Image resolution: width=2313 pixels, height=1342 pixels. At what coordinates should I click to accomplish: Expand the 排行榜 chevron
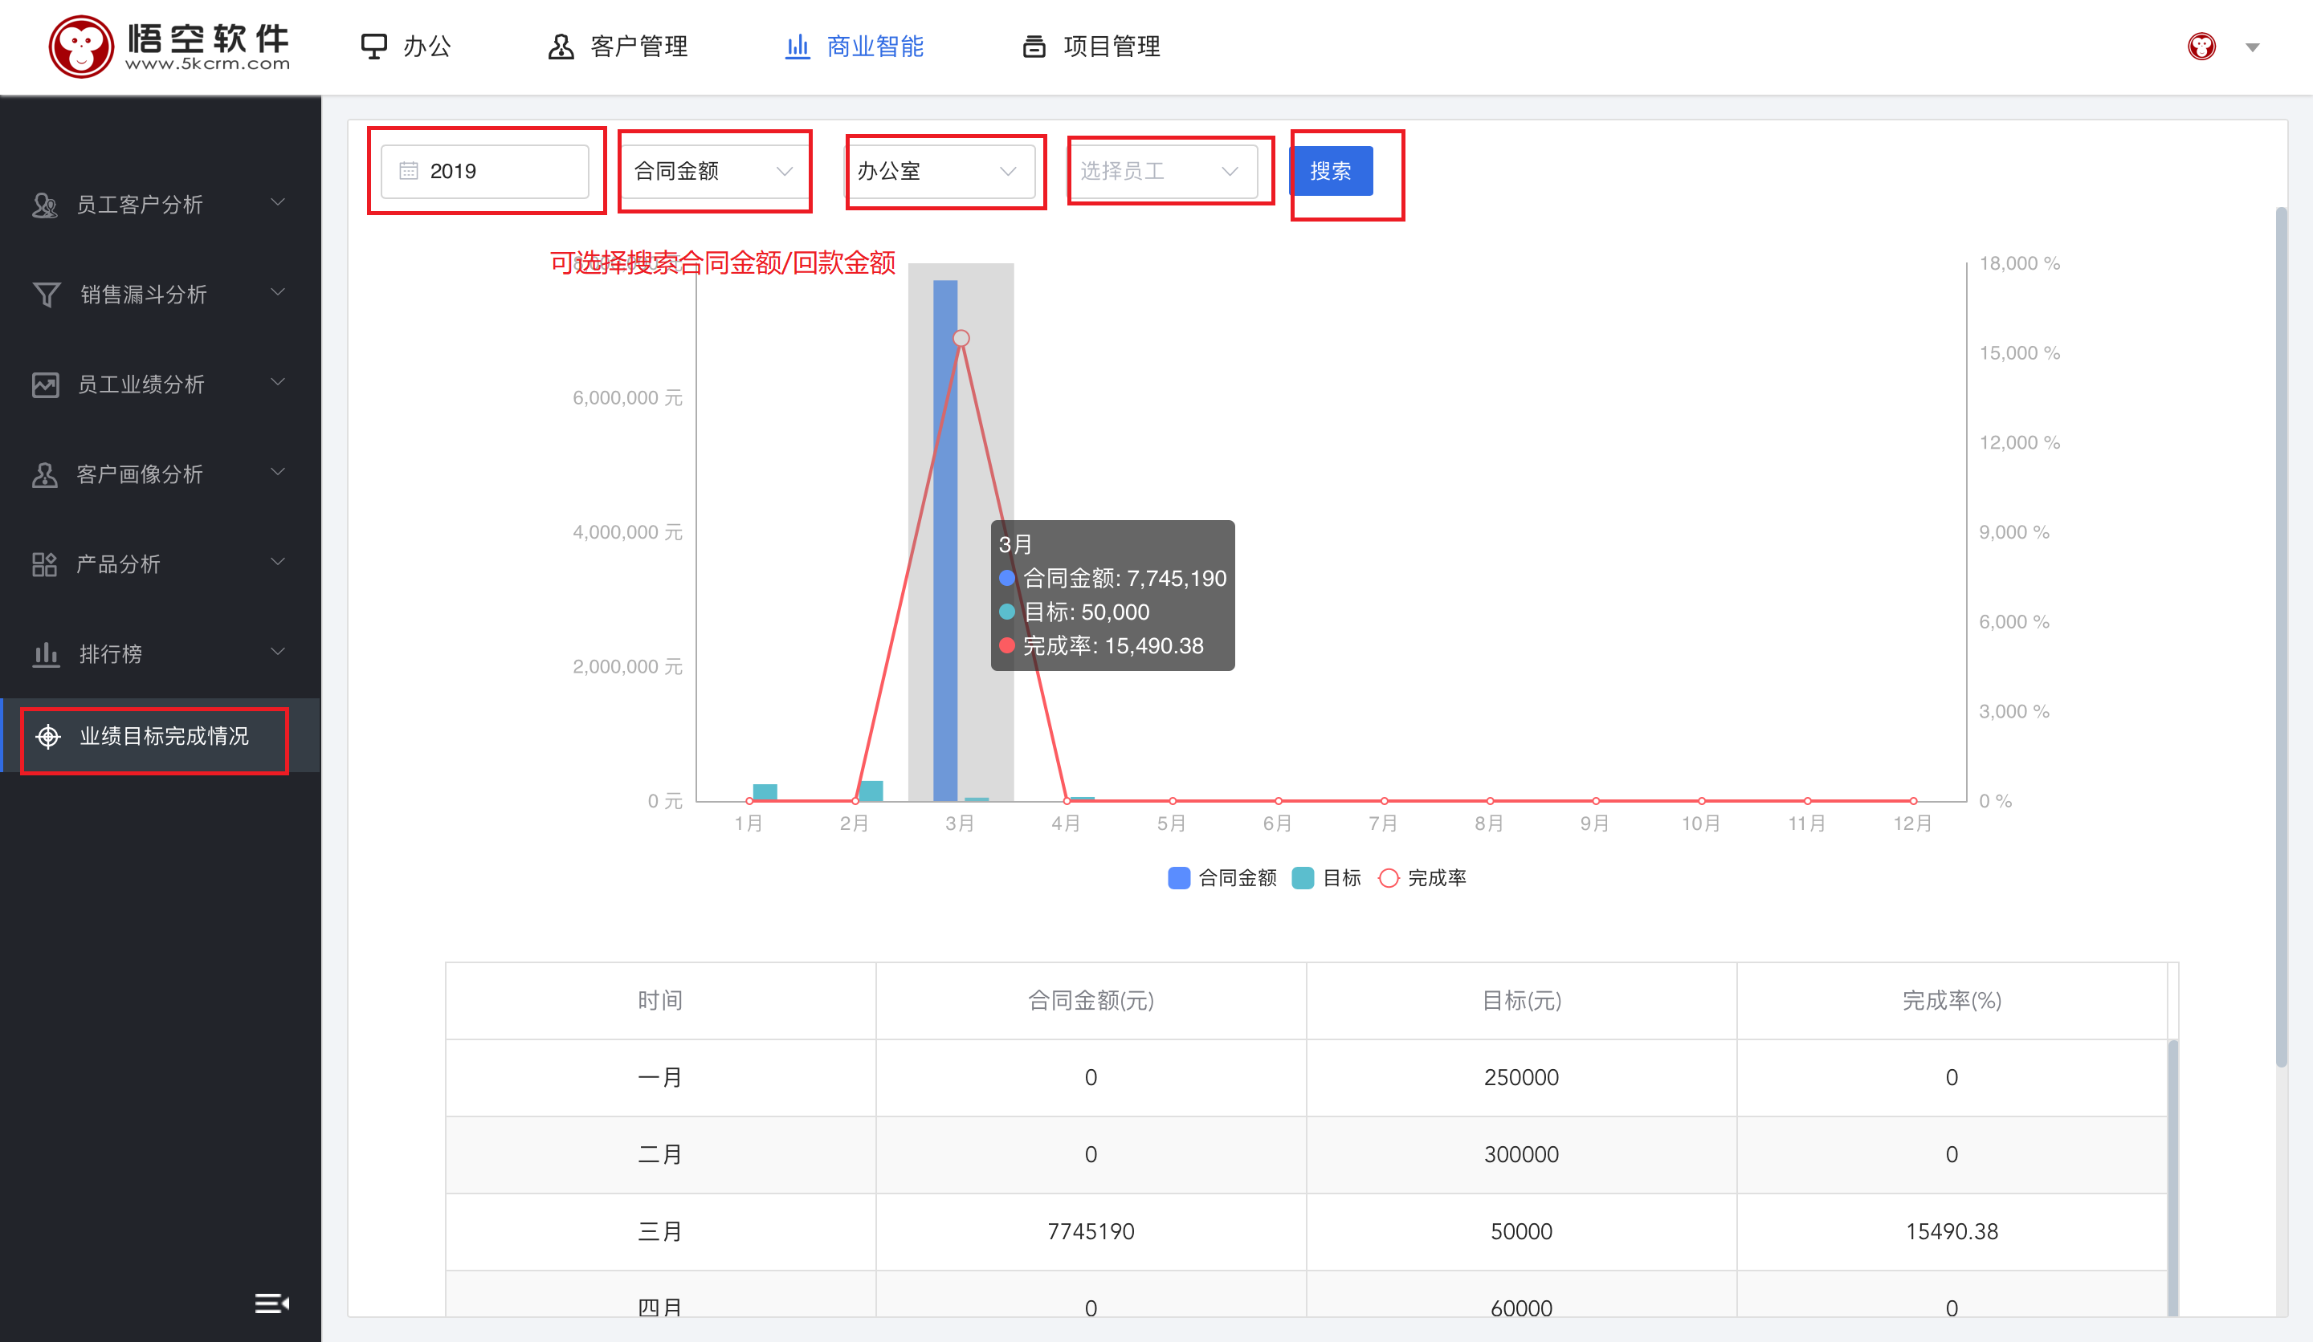pos(278,651)
